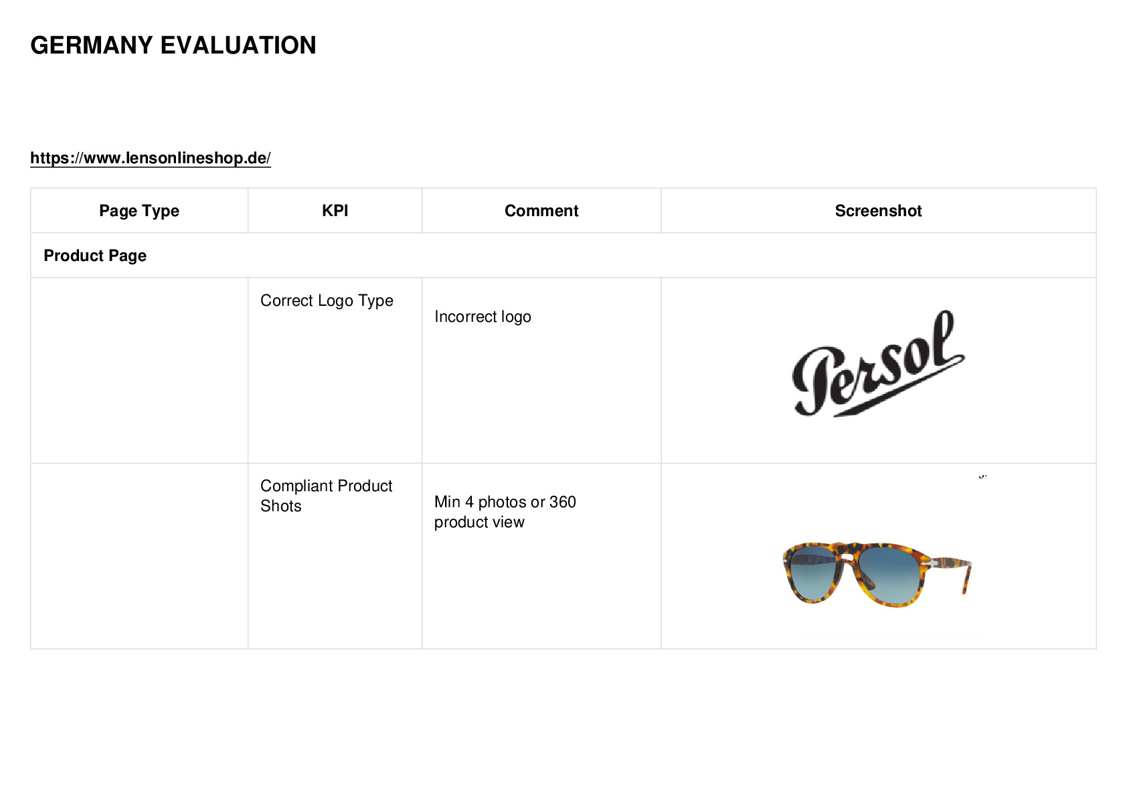Viewport: 1127px width, 797px height.
Task: Click the Min 4 photos comment text
Action: (x=505, y=512)
